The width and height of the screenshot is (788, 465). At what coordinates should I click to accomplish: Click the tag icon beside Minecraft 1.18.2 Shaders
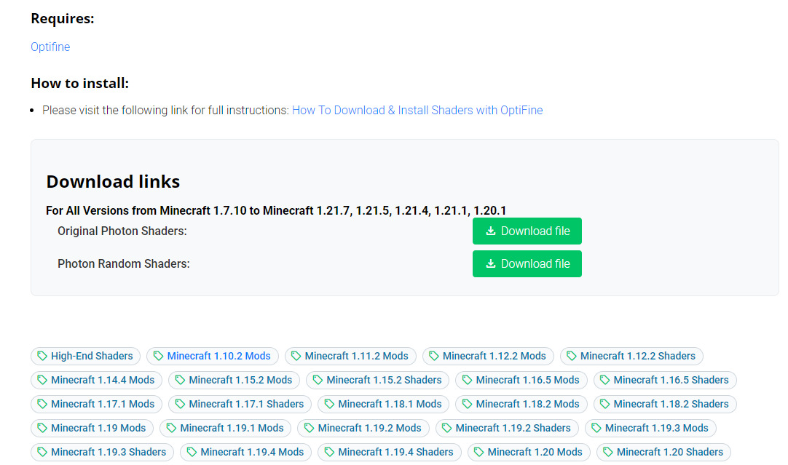pos(604,405)
